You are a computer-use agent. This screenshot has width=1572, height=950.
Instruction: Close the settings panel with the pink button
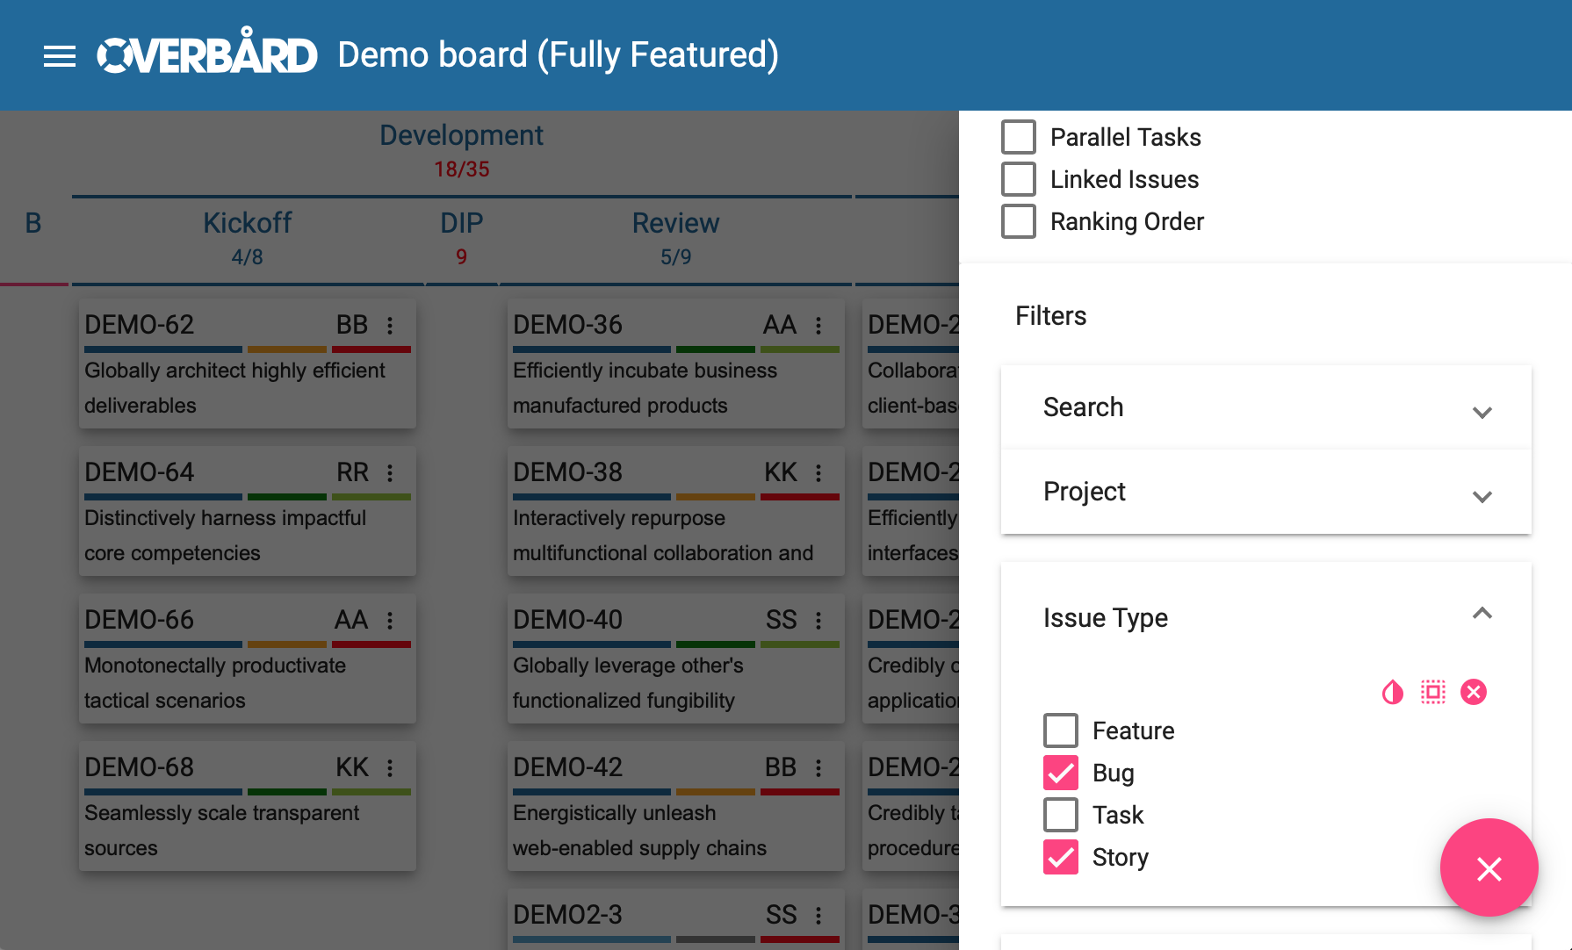pyautogui.click(x=1489, y=868)
